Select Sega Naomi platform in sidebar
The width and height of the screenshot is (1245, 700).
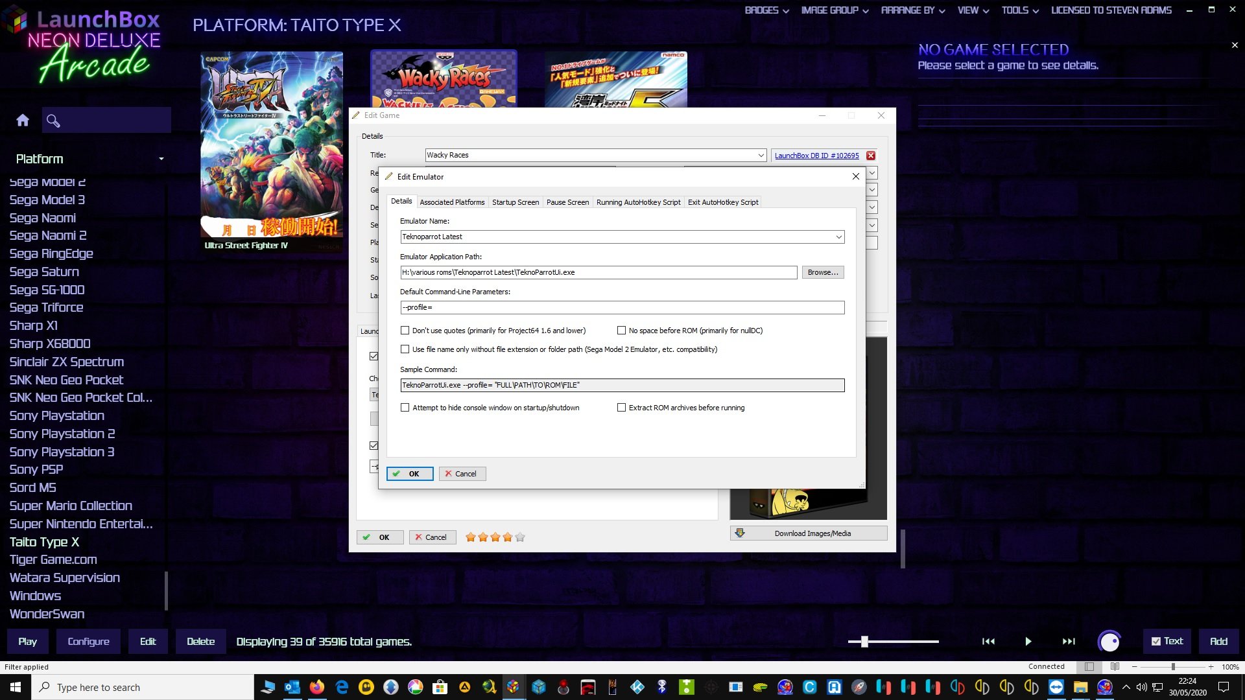coord(43,218)
